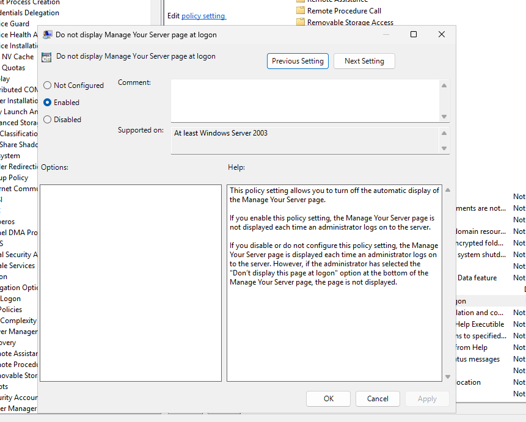The image size is (526, 422).
Task: Click the Remote Procedure Call folder icon
Action: [300, 10]
